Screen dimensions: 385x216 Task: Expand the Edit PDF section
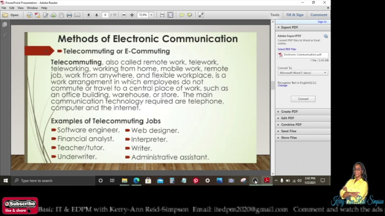303,118
